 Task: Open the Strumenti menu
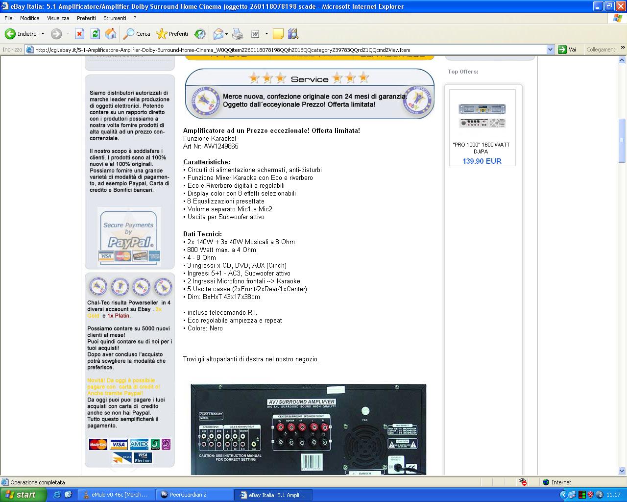point(115,18)
